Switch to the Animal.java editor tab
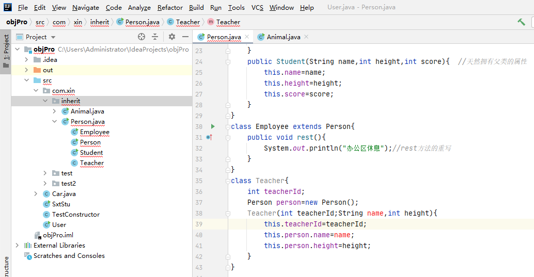The width and height of the screenshot is (534, 277). tap(284, 37)
